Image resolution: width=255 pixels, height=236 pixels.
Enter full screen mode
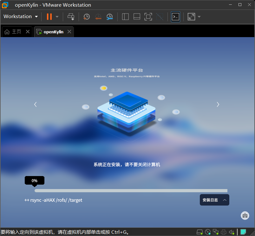pyautogui.click(x=148, y=16)
